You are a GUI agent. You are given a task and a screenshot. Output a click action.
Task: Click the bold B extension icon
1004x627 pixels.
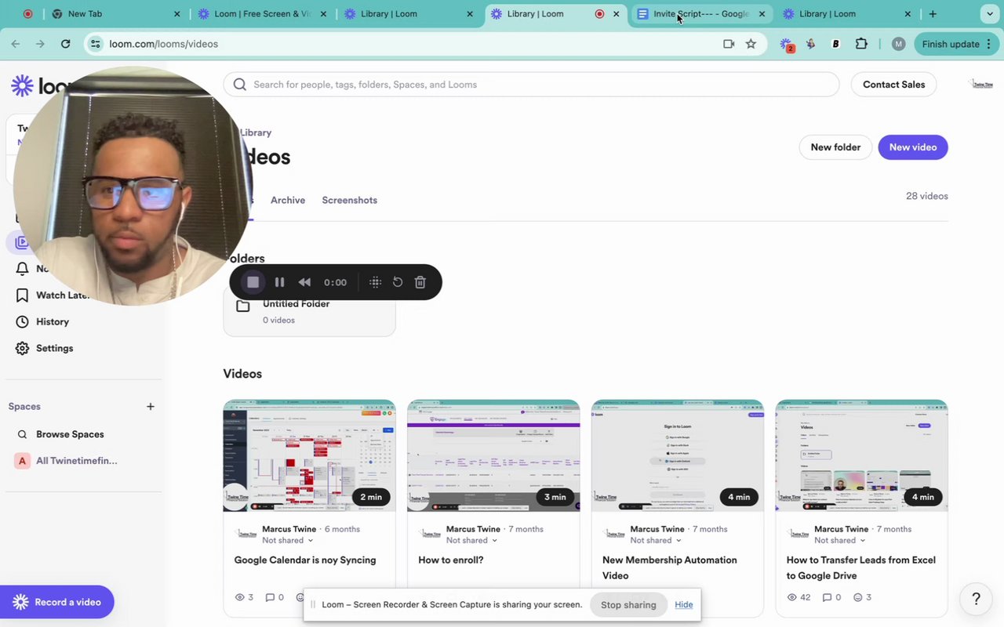click(x=835, y=44)
